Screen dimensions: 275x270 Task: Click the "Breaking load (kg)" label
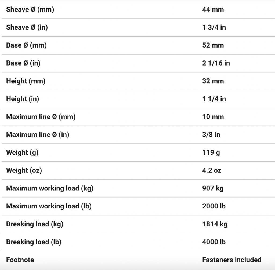35,224
